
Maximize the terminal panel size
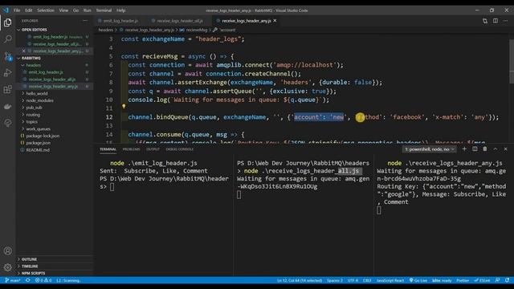pos(496,149)
